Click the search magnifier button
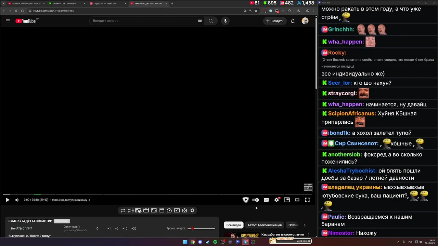This screenshot has height=246, width=438. pyautogui.click(x=211, y=21)
